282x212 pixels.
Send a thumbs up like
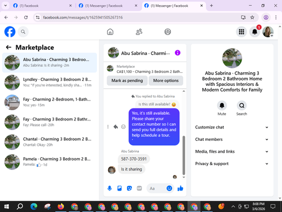(x=180, y=188)
